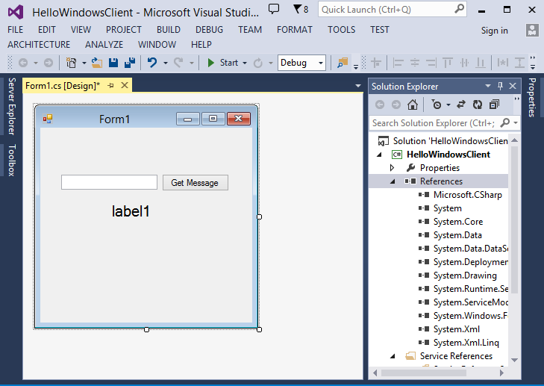Screen dimensions: 544x386
Task: Select System.Core reference
Action: tap(458, 222)
